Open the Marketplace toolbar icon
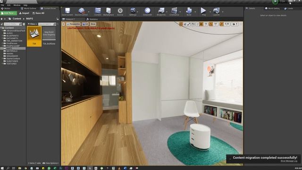The image size is (302, 170). pos(109,11)
